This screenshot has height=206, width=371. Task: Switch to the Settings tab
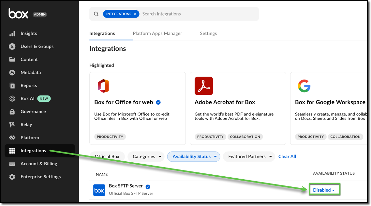[208, 33]
